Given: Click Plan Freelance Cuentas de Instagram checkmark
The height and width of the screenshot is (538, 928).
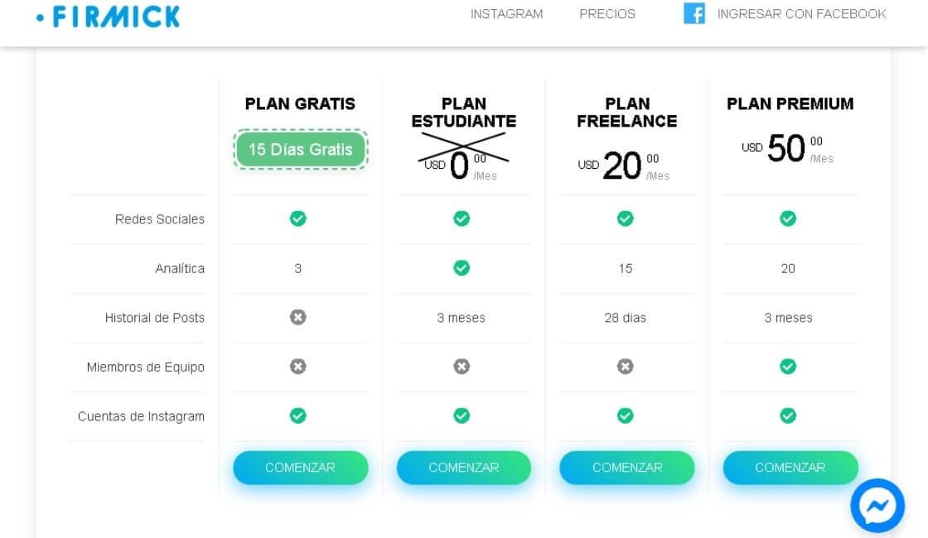Looking at the screenshot, I should coord(626,416).
